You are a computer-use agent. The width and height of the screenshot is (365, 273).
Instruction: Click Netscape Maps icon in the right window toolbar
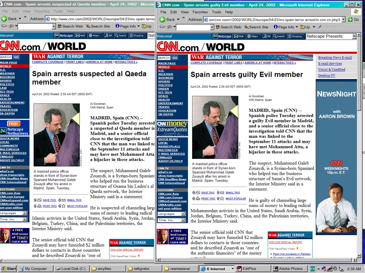click(x=253, y=36)
